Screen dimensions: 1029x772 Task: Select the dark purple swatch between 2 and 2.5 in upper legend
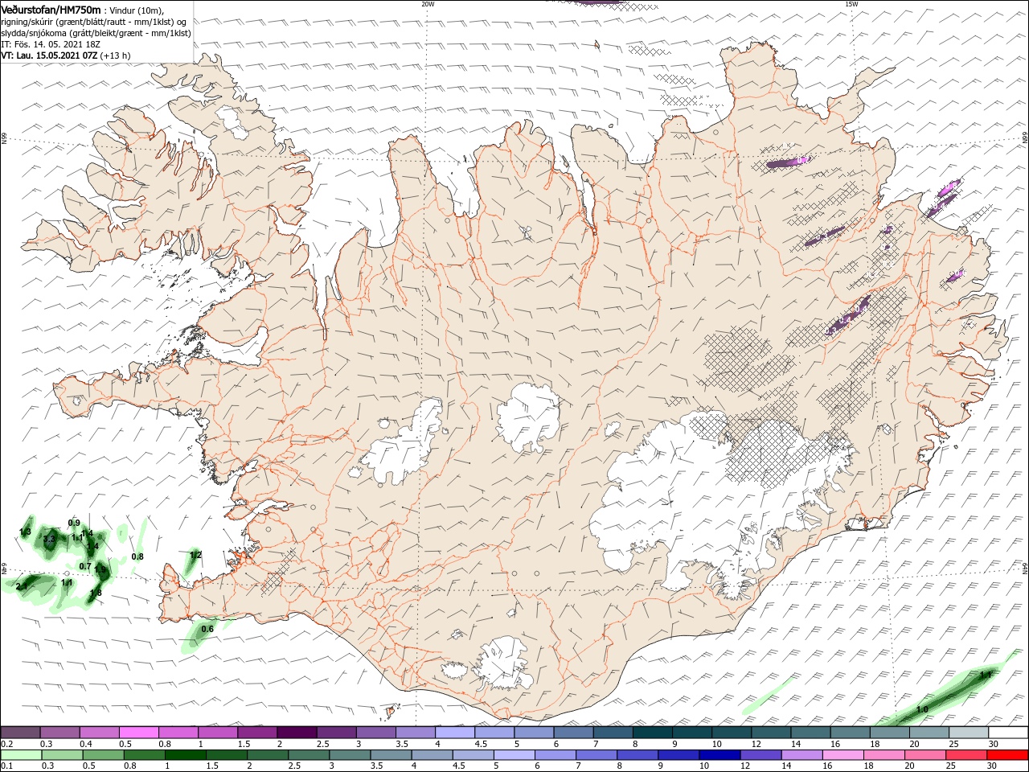tap(297, 733)
